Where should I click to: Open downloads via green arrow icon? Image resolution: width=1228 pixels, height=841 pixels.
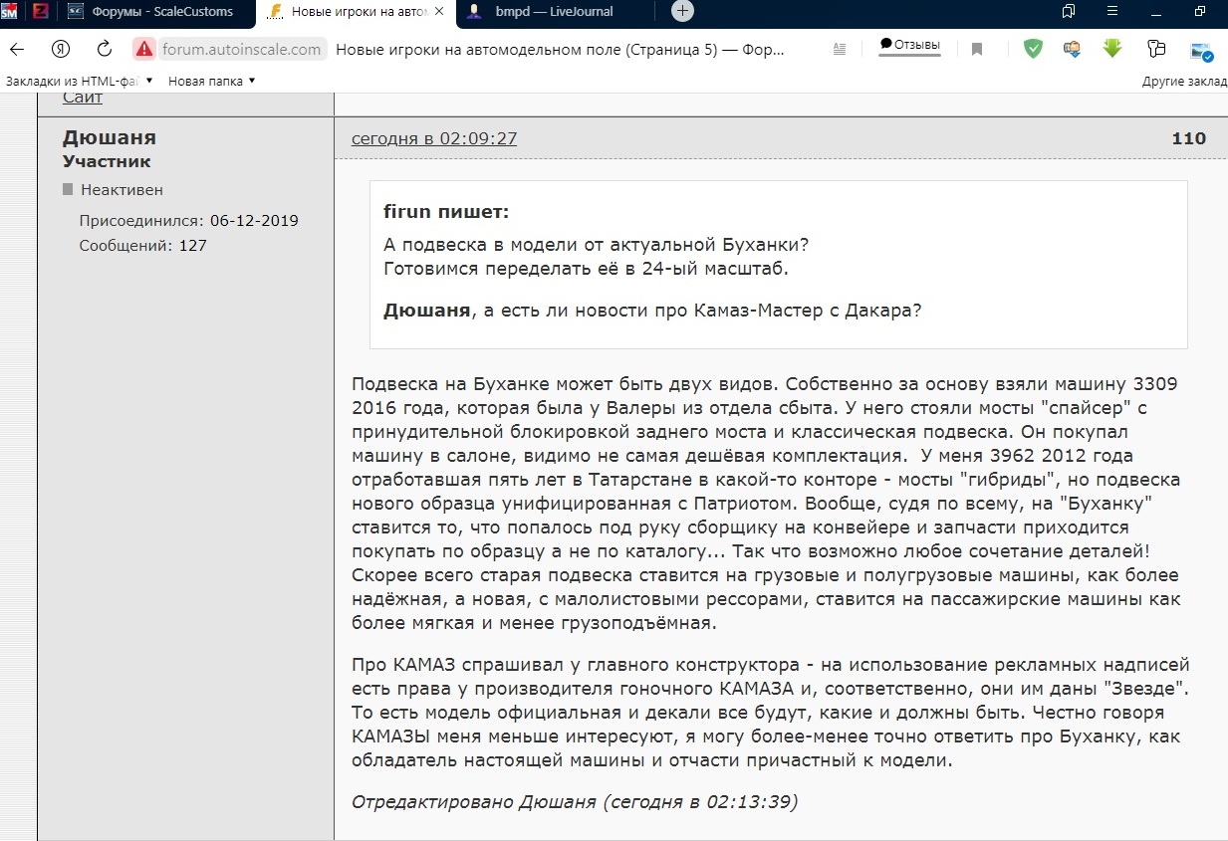(x=1112, y=49)
